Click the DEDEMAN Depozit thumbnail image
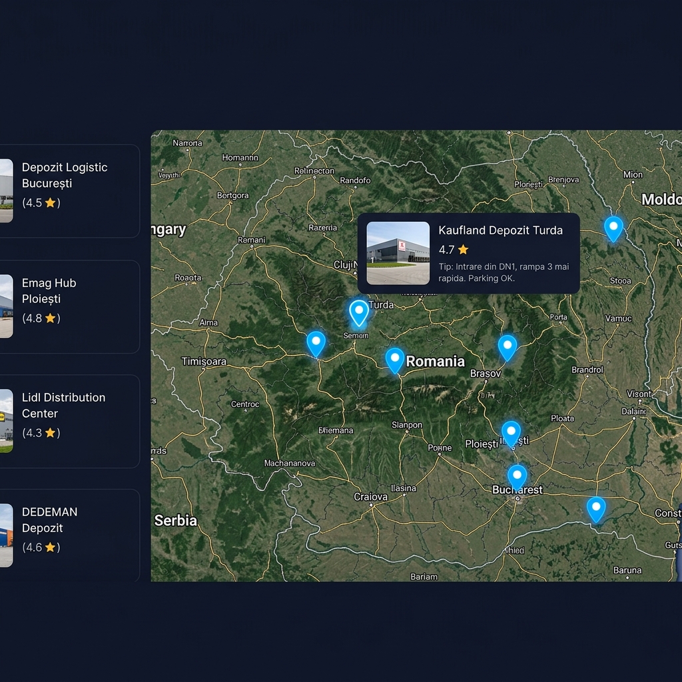 (6, 535)
